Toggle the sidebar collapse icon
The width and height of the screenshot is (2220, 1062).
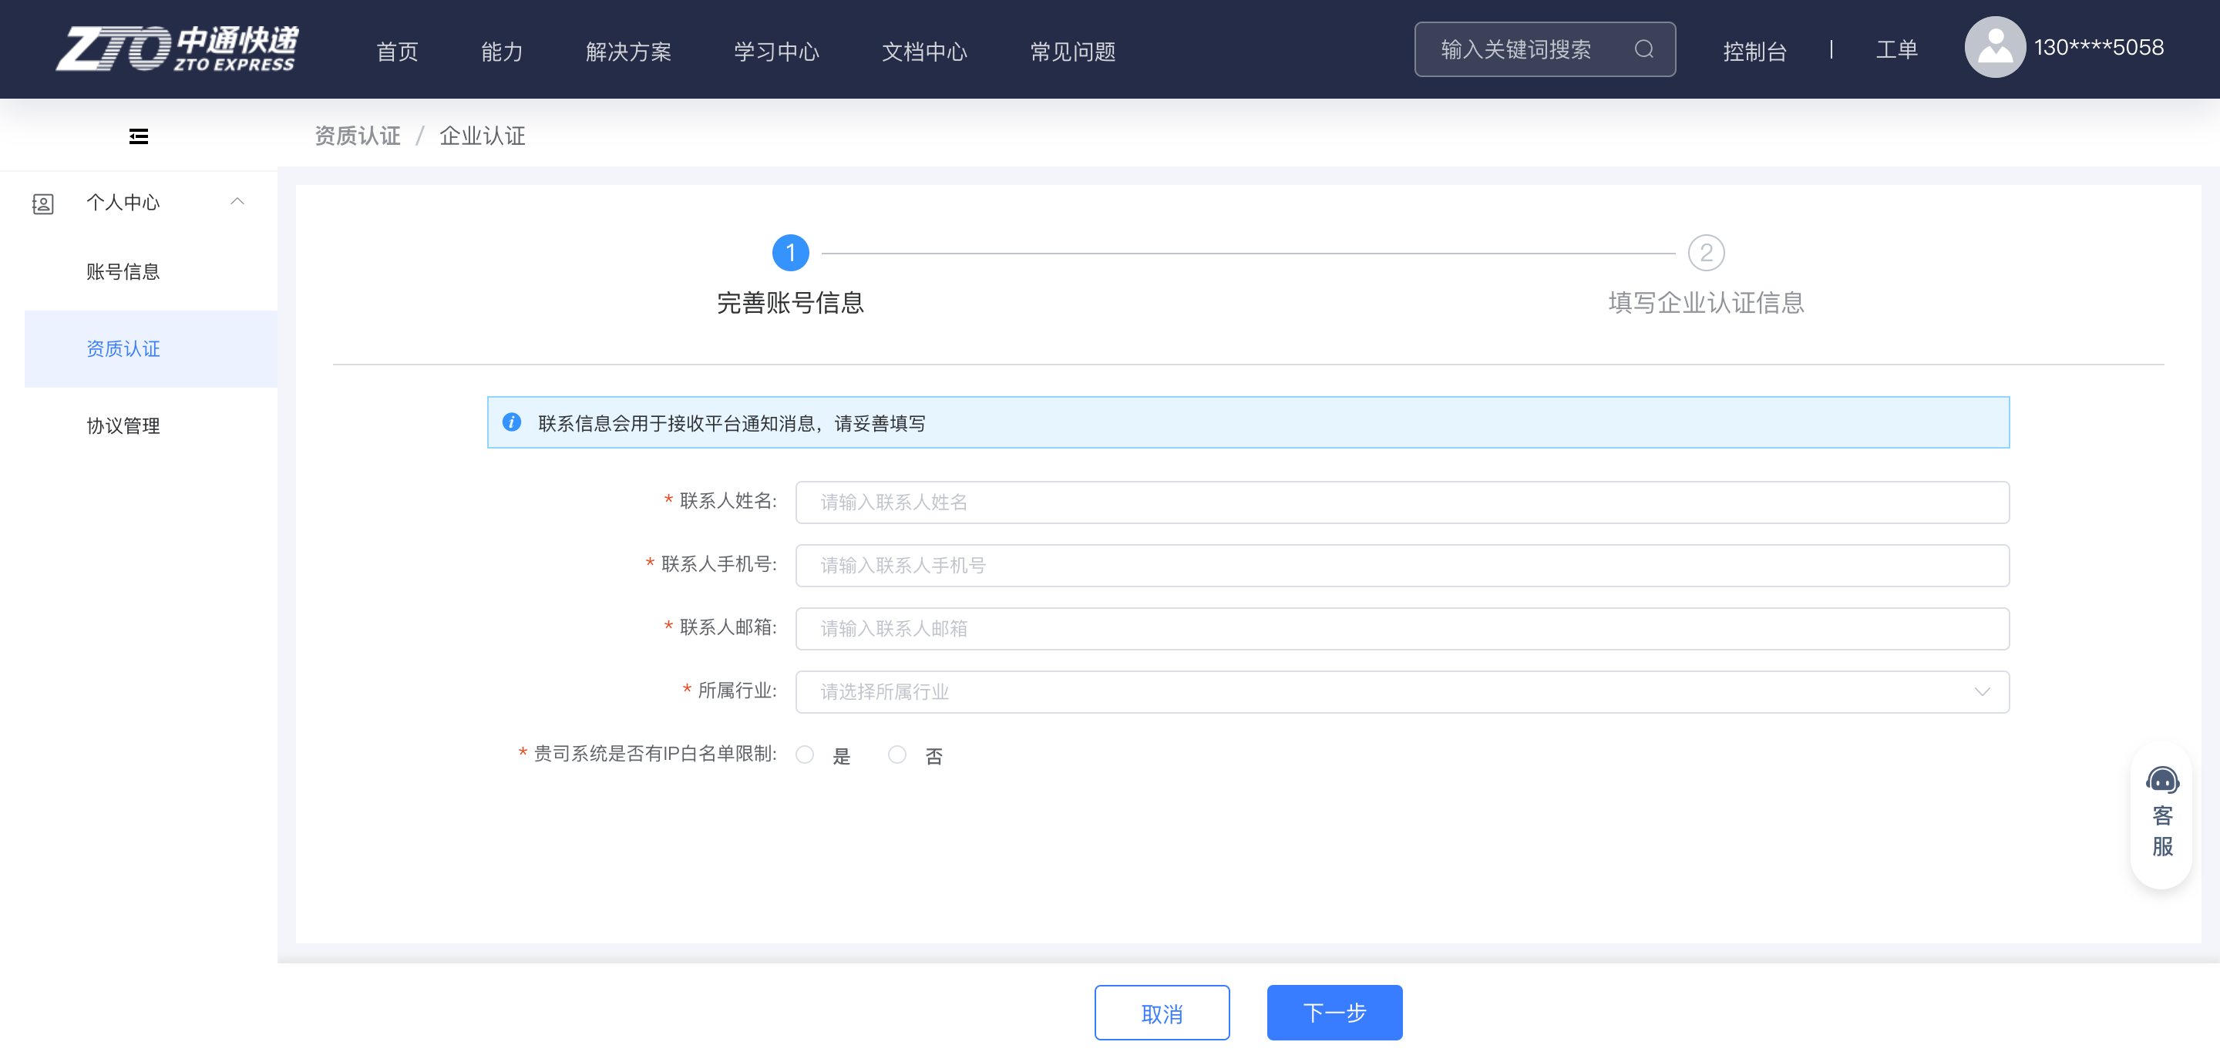coord(138,136)
